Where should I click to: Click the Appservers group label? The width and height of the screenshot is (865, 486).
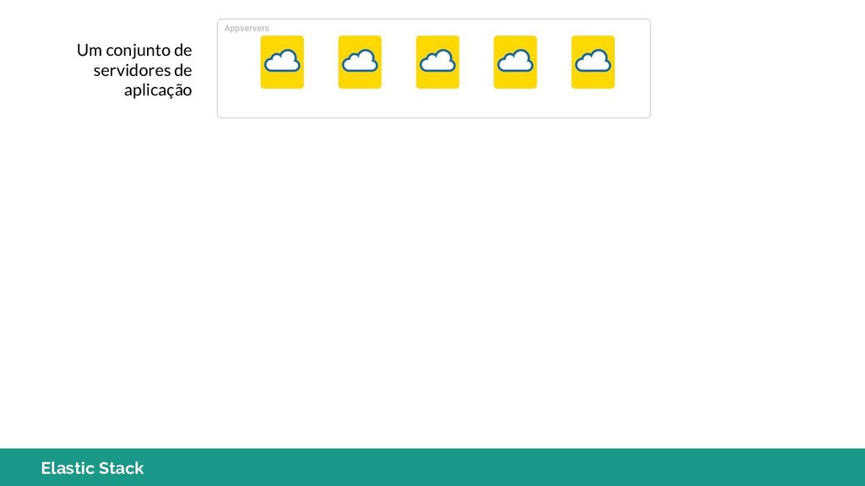point(247,28)
